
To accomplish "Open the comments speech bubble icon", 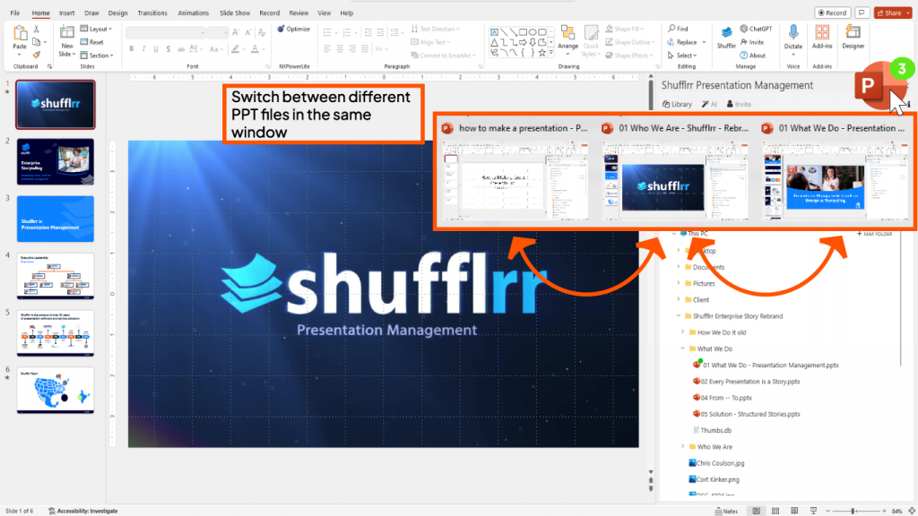I will pos(862,13).
